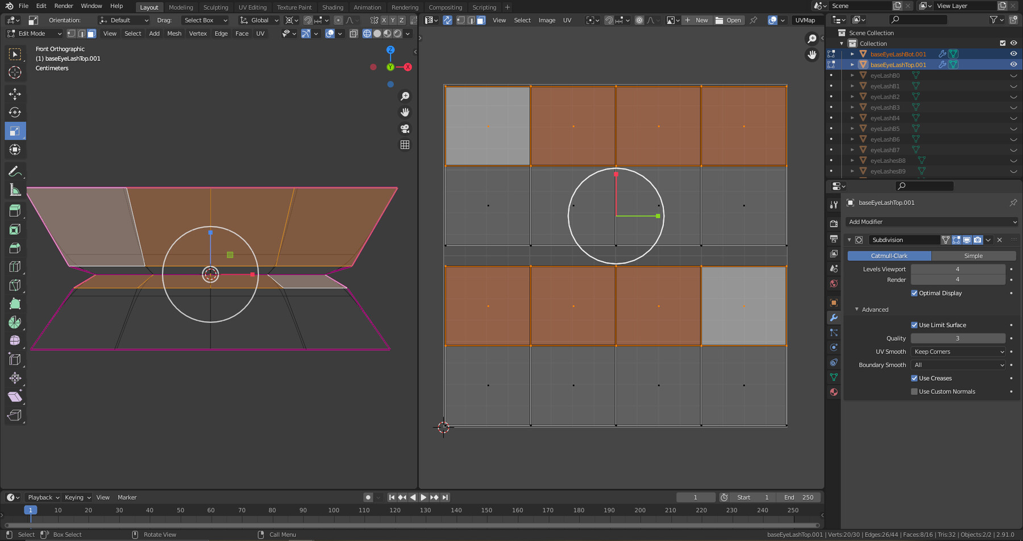Choose the Shear tool

[15, 397]
